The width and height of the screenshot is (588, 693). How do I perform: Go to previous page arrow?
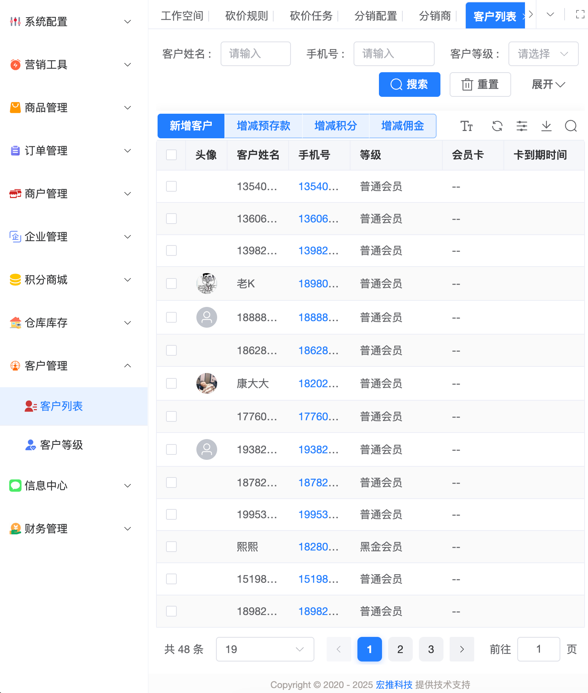(339, 649)
